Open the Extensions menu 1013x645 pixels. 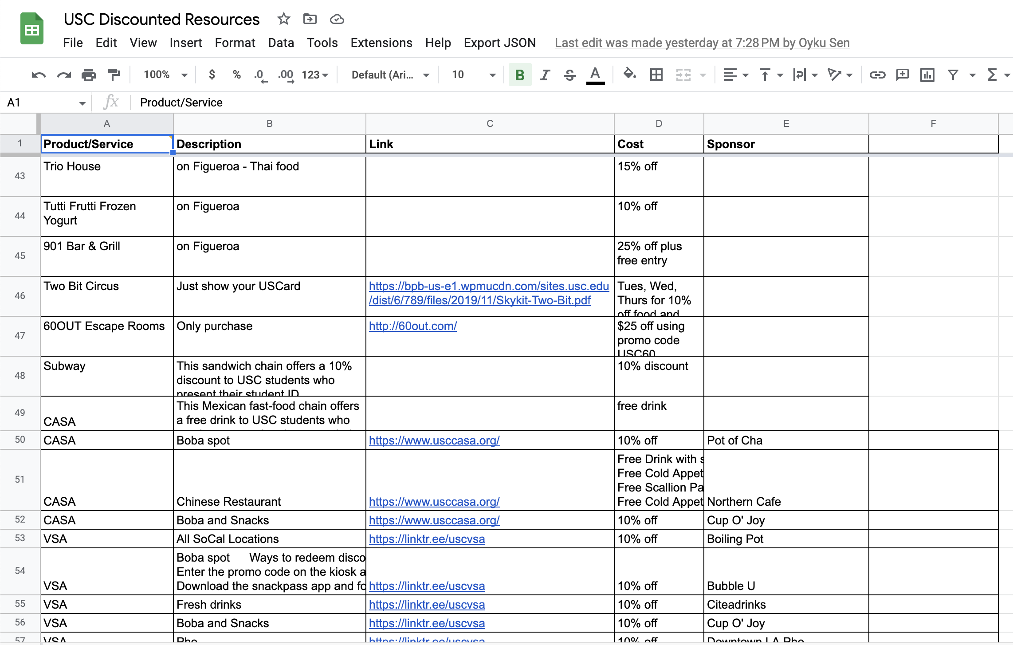pyautogui.click(x=381, y=43)
